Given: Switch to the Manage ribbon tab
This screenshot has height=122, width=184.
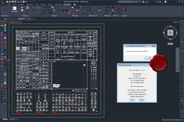Looking at the screenshot, I should click(x=43, y=5).
